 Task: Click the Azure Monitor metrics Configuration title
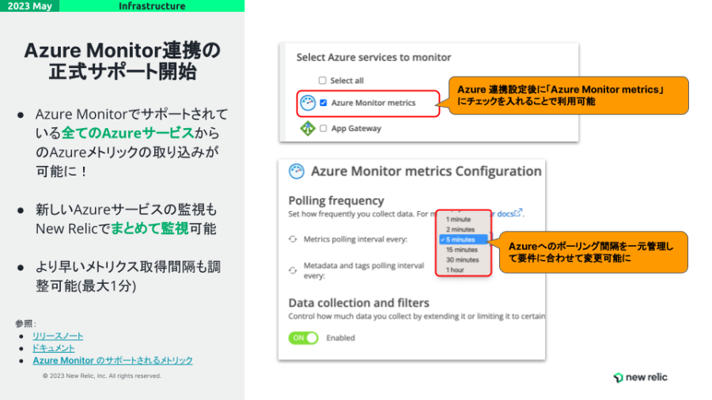[426, 172]
